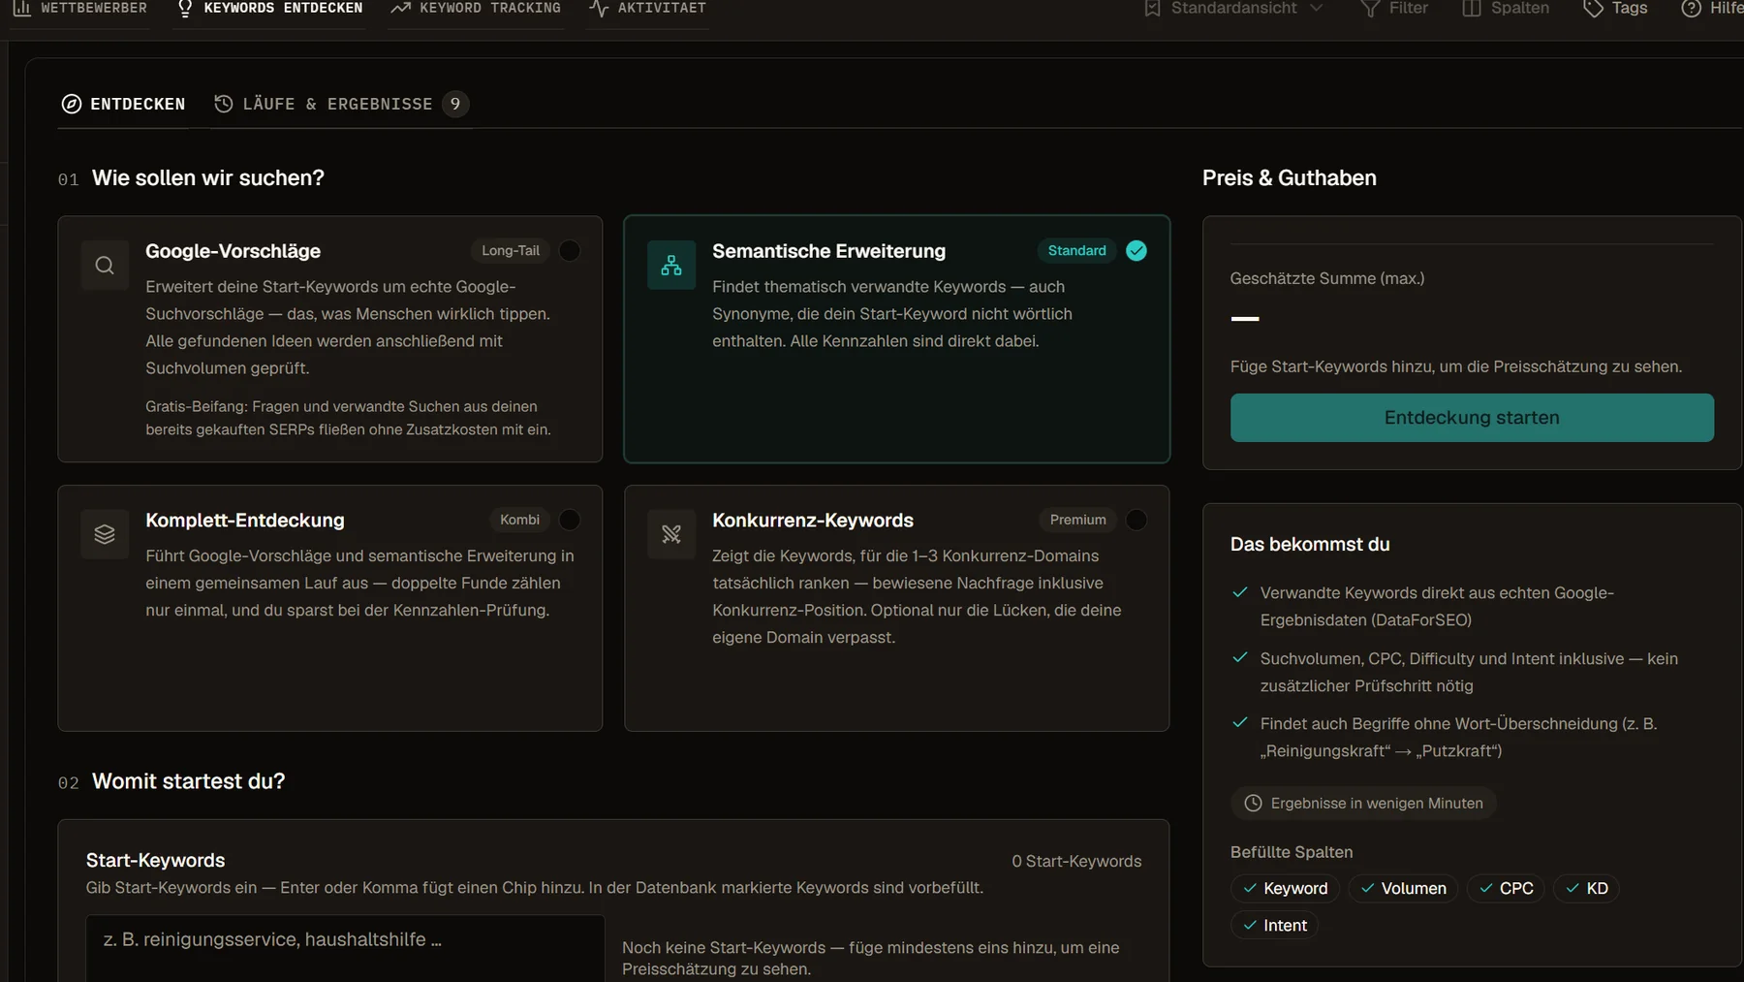Expand the Standardansicht dropdown chevron
This screenshot has width=1744, height=982.
click(1316, 8)
